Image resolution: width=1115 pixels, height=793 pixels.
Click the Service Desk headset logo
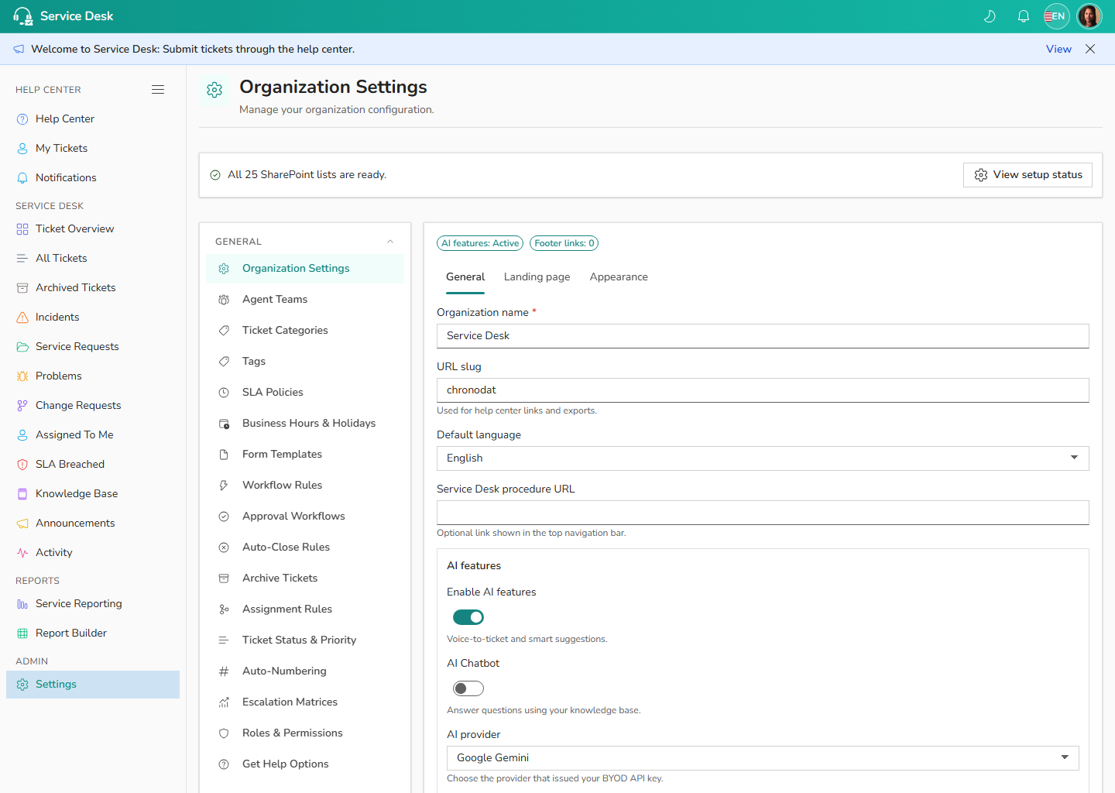[22, 16]
